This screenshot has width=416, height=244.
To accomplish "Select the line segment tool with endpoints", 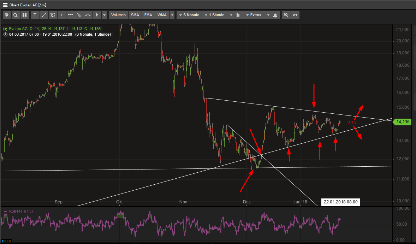I will [x=70, y=15].
